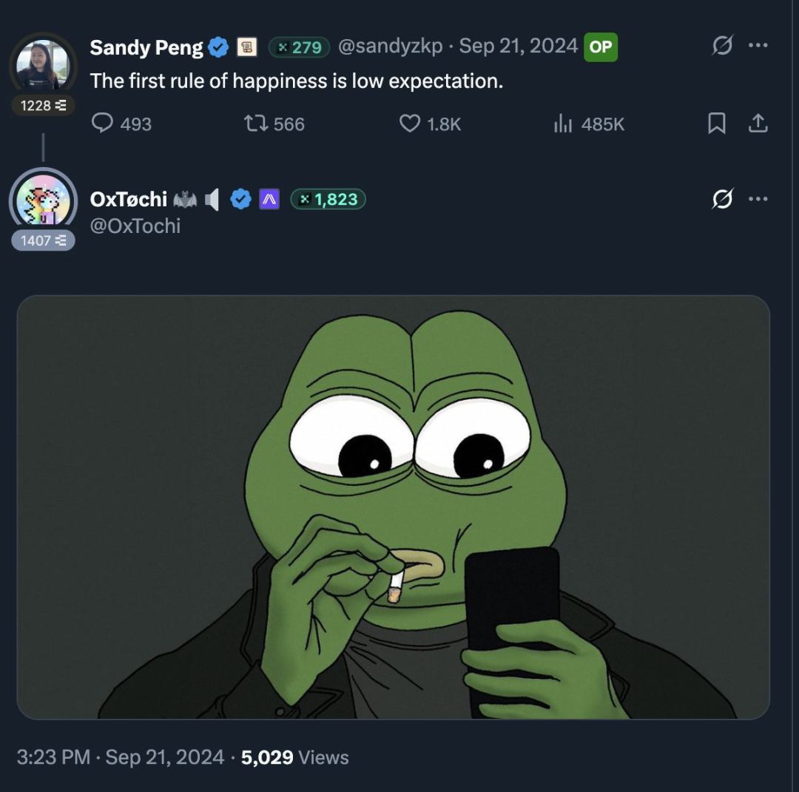799x792 pixels.
Task: Click the 1,823 score badge by OxTochi
Action: [x=328, y=199]
